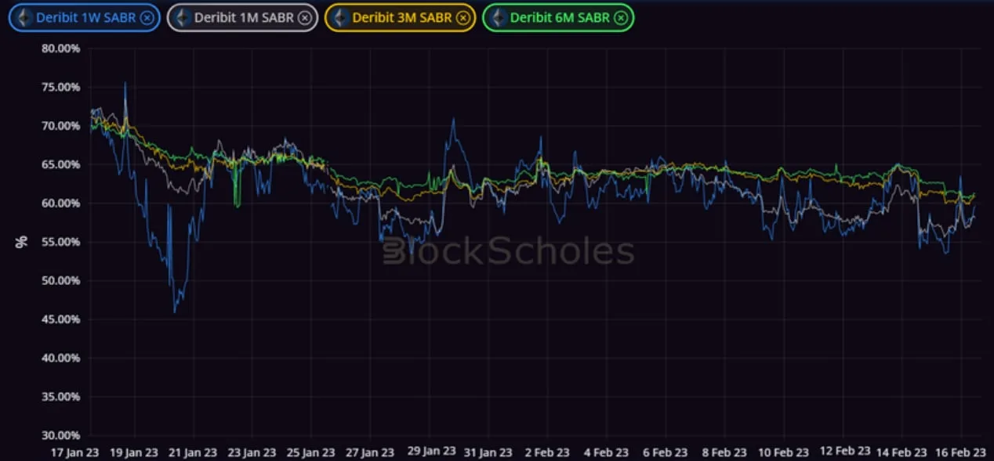994x461 pixels.
Task: Click the 6 Feb 23 date label
Action: coord(666,452)
